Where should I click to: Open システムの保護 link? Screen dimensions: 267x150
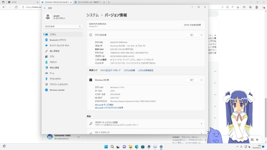coord(129,70)
